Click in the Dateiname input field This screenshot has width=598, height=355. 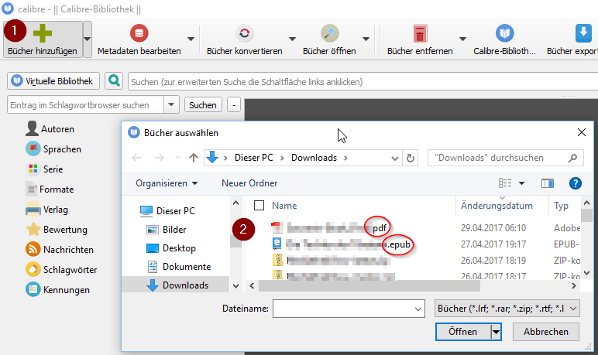pyautogui.click(x=349, y=309)
